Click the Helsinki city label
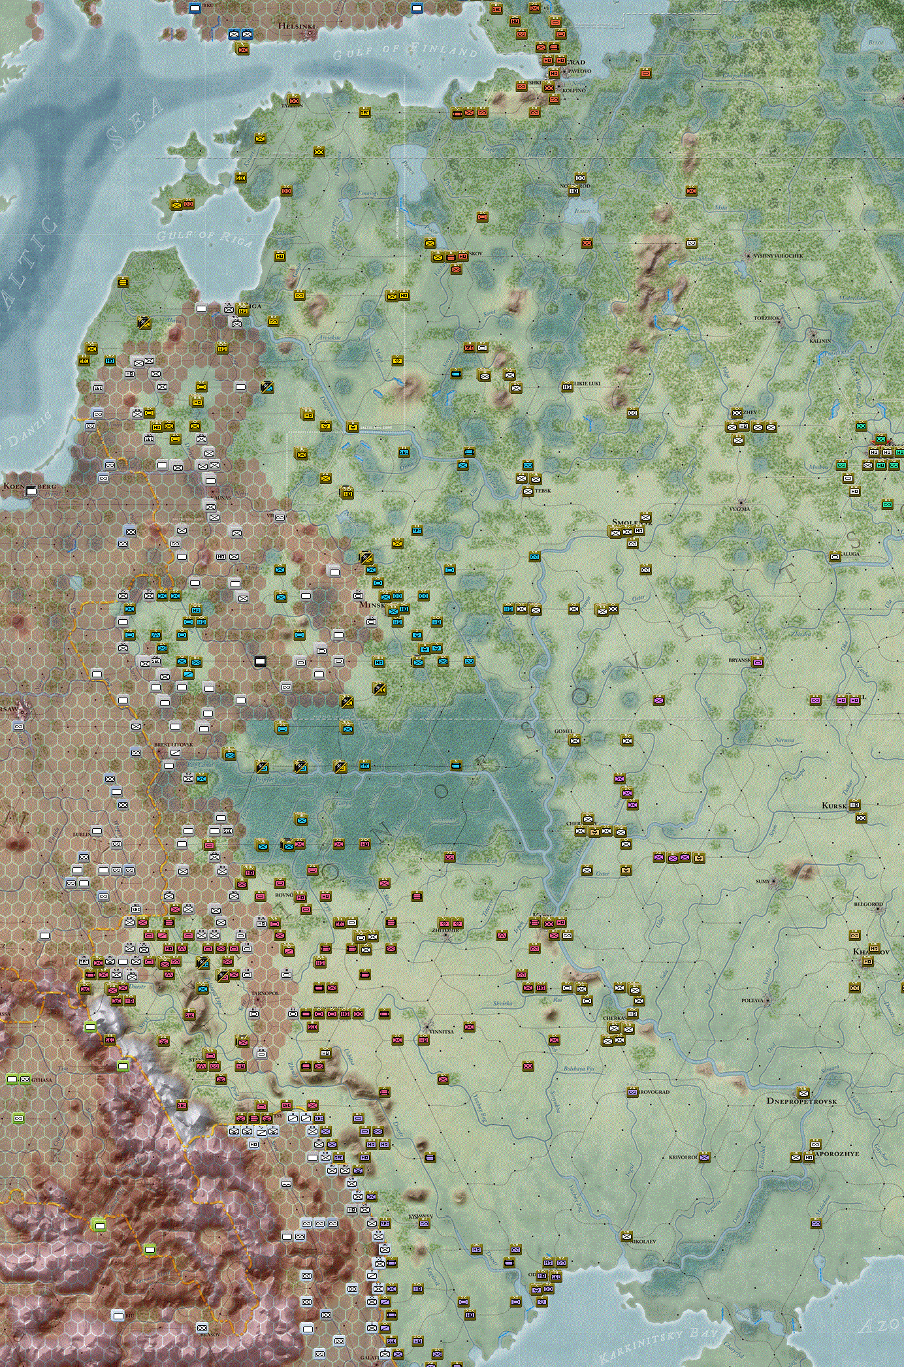This screenshot has width=904, height=1367. coord(297,26)
